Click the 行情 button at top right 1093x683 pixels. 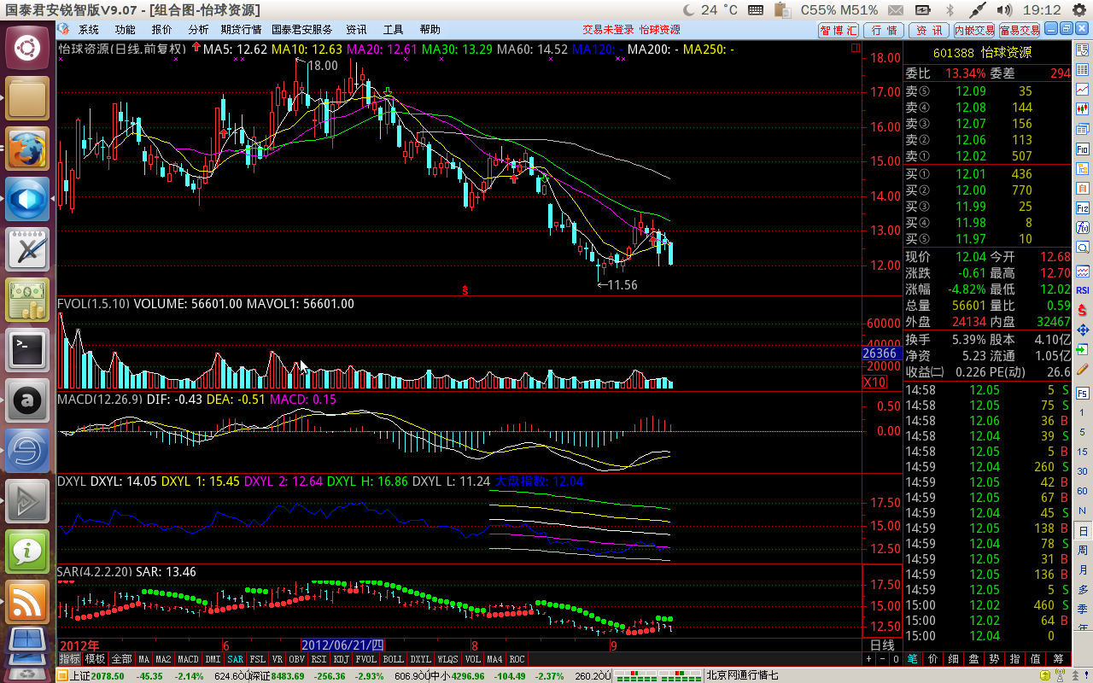pos(883,30)
